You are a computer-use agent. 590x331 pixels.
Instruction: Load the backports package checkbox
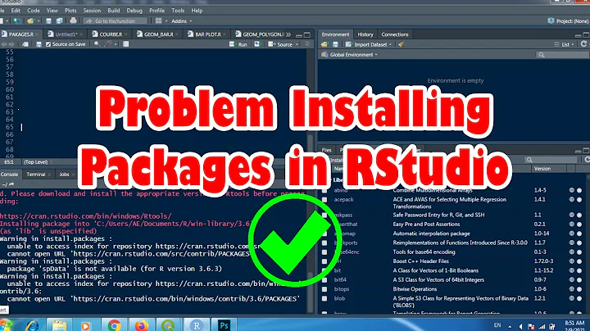324,243
